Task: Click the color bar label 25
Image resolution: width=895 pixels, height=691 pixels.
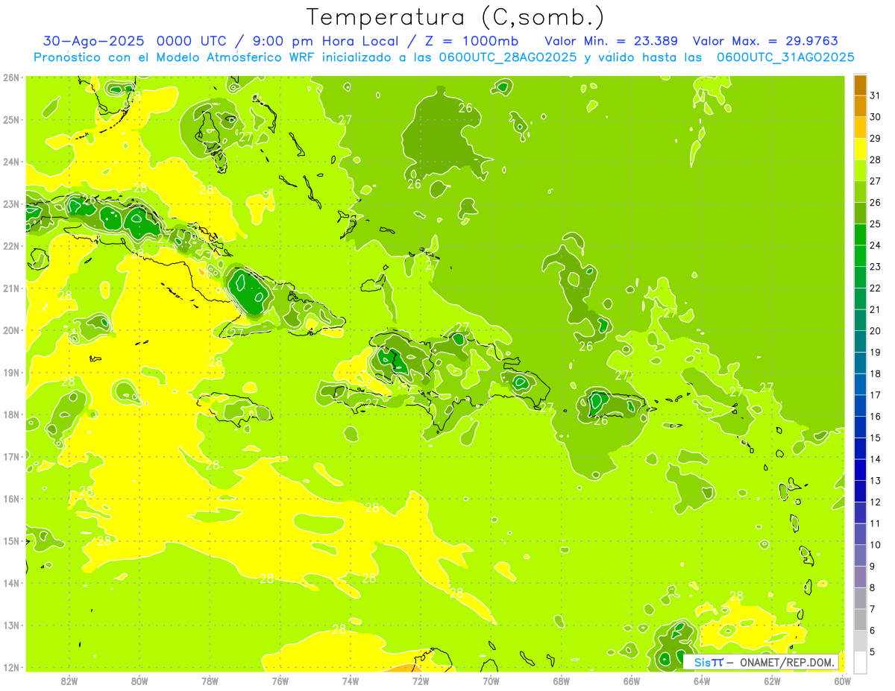Action: [876, 224]
